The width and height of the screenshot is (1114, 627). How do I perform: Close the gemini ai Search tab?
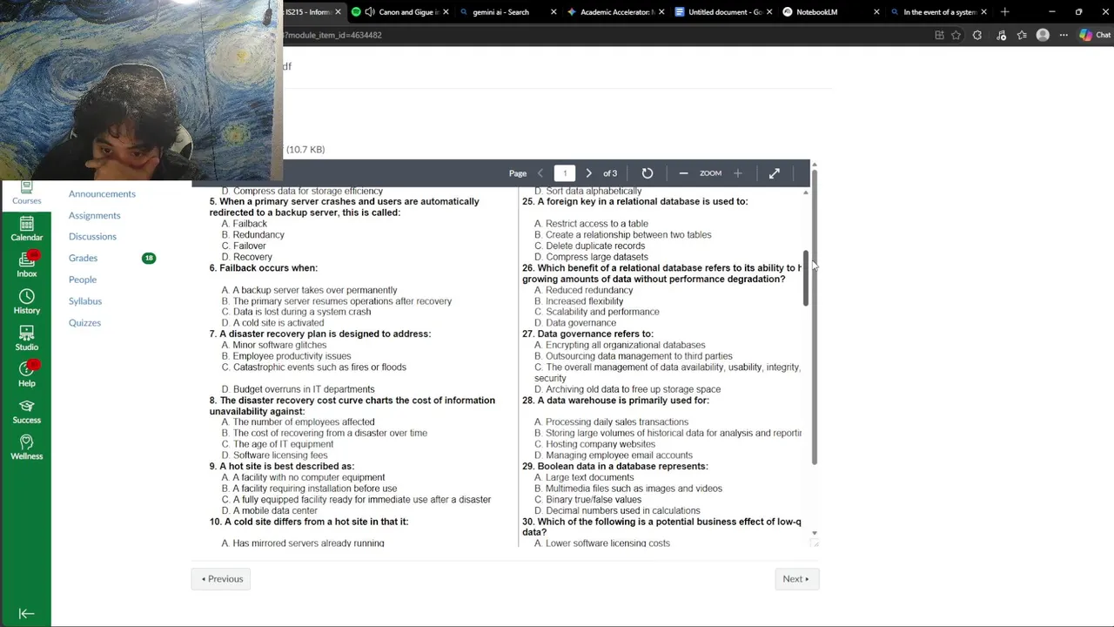coord(554,12)
